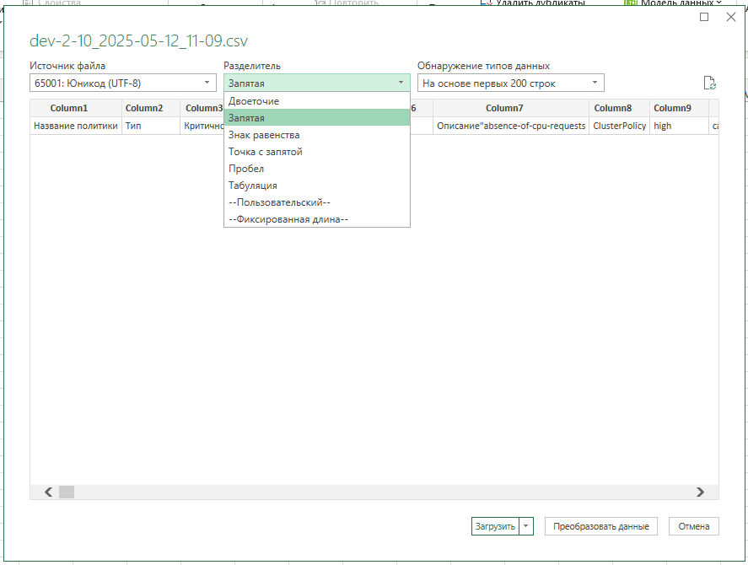
Task: Click the left arrow of horizontal scrollbar
Action: [x=48, y=492]
